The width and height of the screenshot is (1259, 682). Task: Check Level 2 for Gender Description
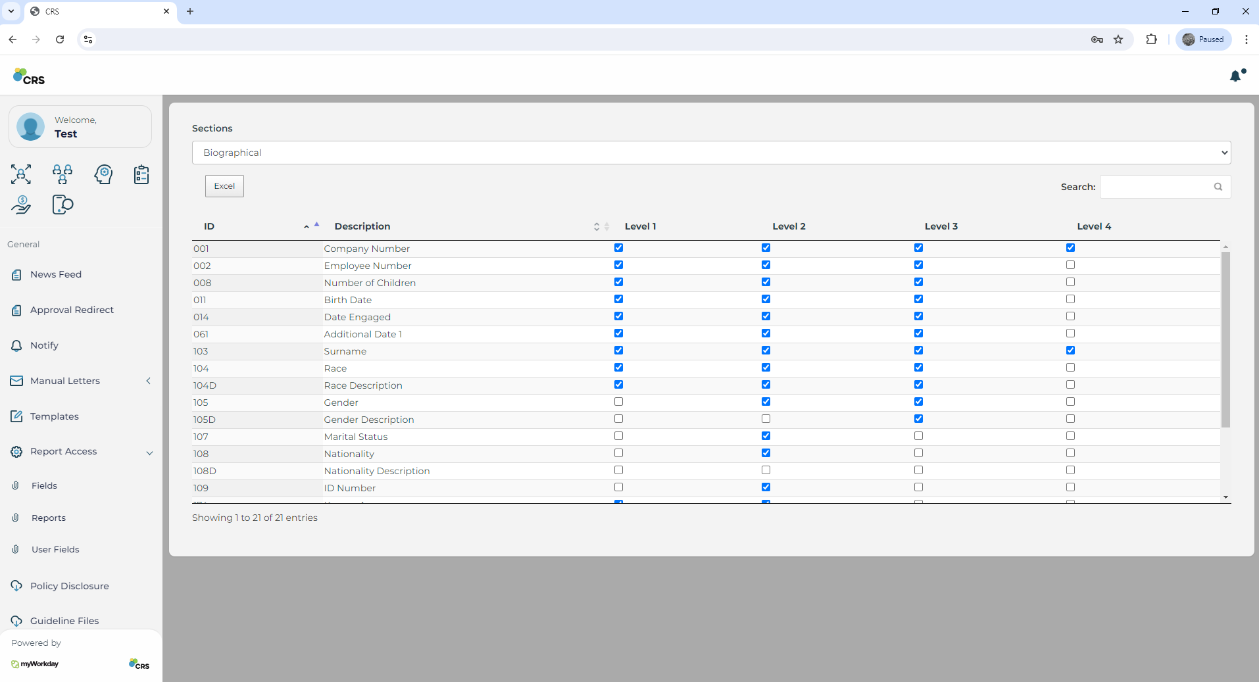(766, 419)
